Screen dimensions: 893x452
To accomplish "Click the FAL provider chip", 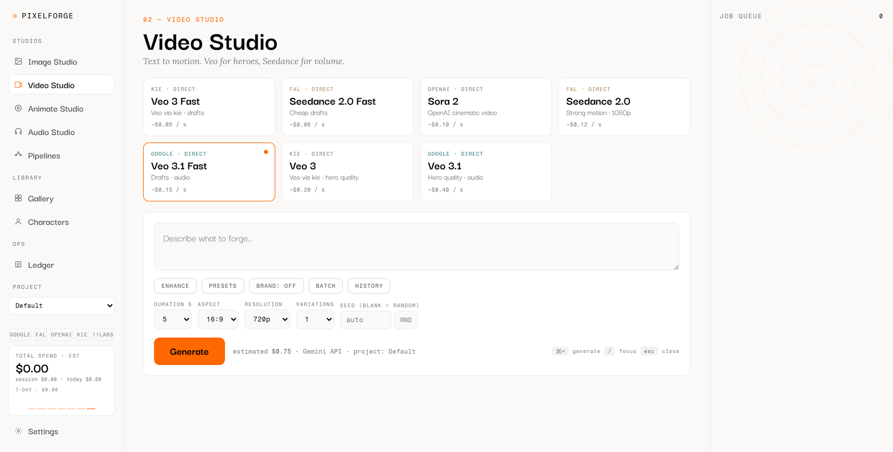I will [41, 335].
